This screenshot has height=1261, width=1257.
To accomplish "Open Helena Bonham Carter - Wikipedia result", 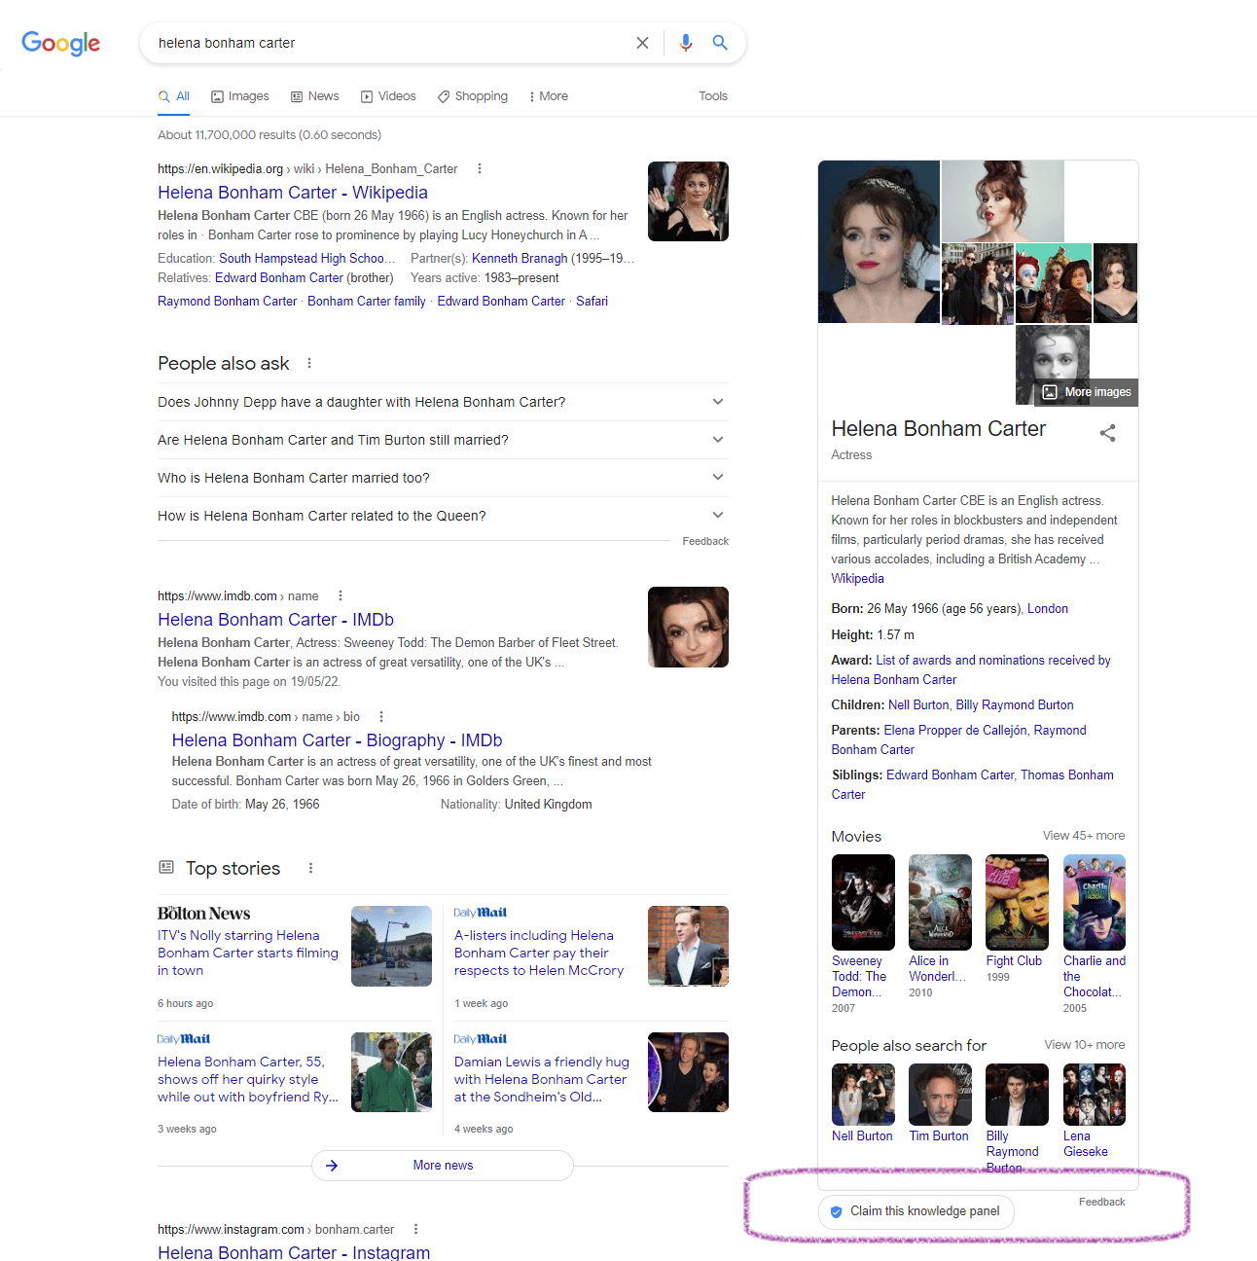I will click(293, 193).
